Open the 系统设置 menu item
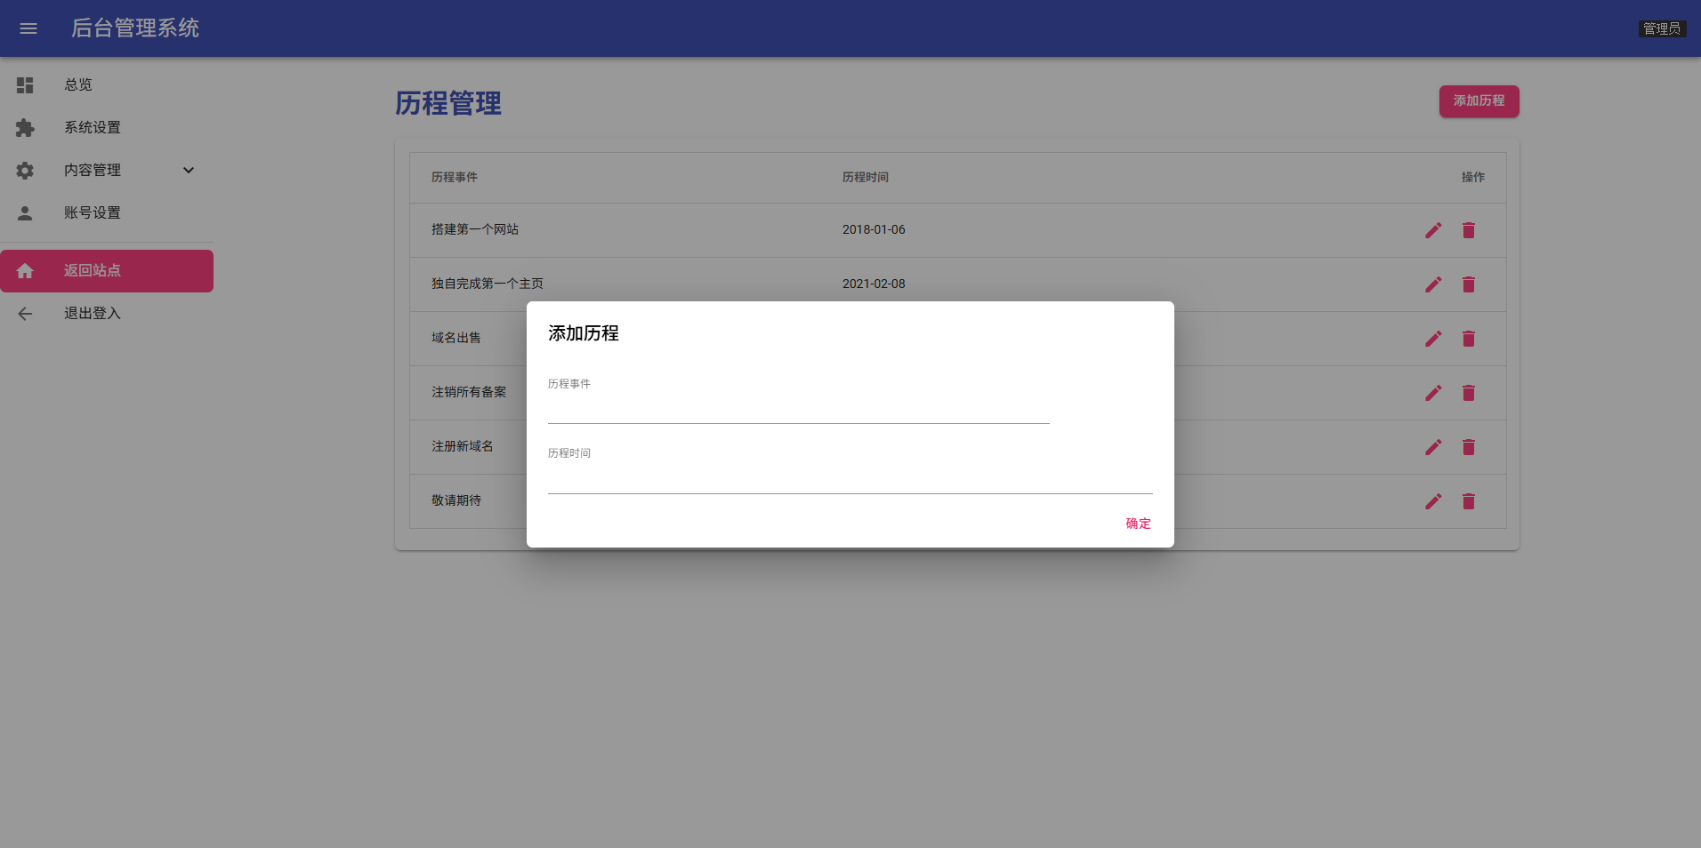1701x848 pixels. pos(93,127)
